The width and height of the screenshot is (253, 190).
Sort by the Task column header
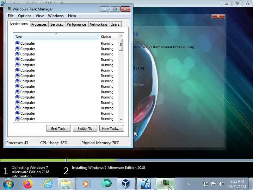[56, 37]
